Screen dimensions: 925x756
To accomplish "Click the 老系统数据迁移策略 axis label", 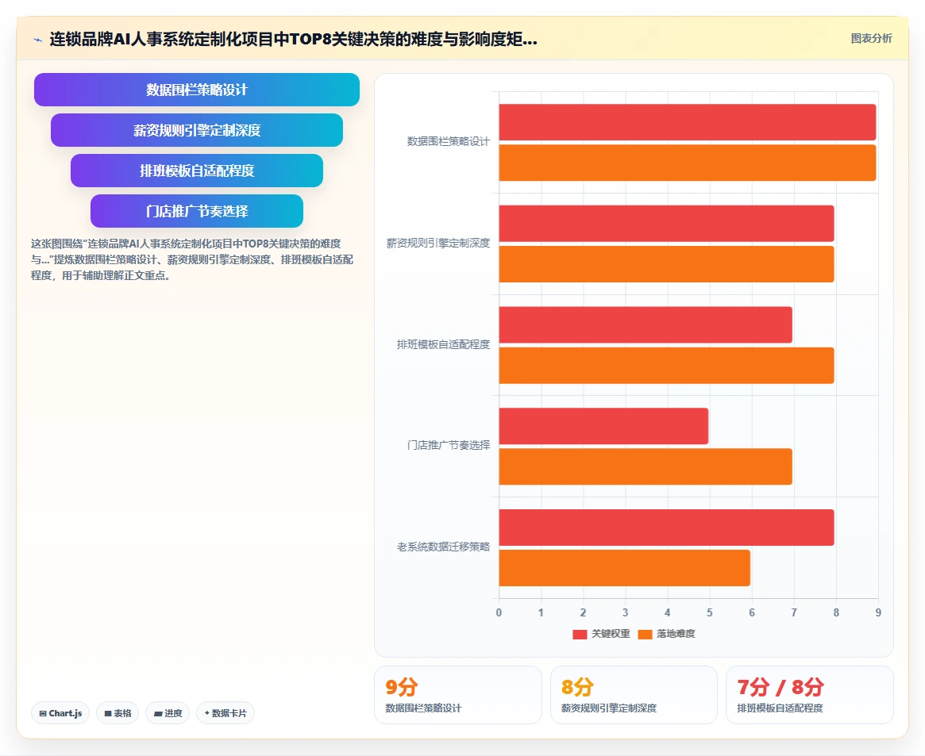I will click(x=443, y=547).
